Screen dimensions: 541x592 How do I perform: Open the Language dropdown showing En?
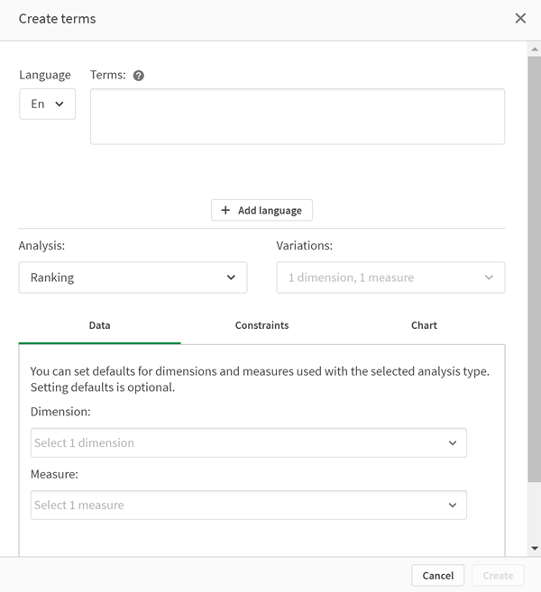click(47, 104)
